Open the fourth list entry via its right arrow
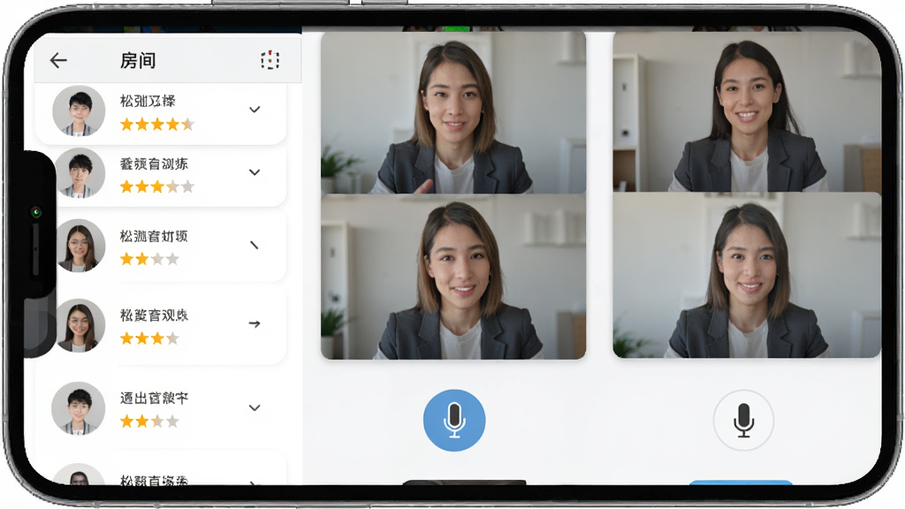 point(255,323)
